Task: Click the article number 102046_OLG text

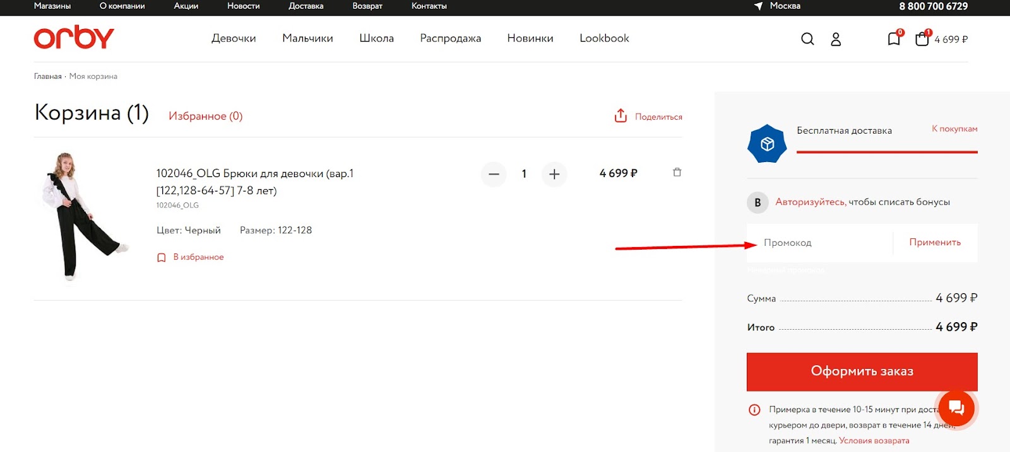Action: coord(177,206)
